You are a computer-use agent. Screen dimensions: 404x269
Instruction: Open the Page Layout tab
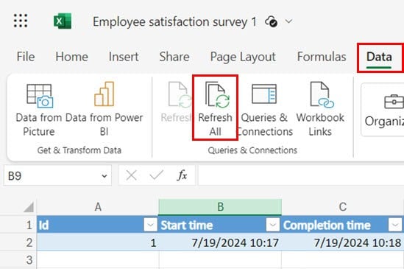243,57
